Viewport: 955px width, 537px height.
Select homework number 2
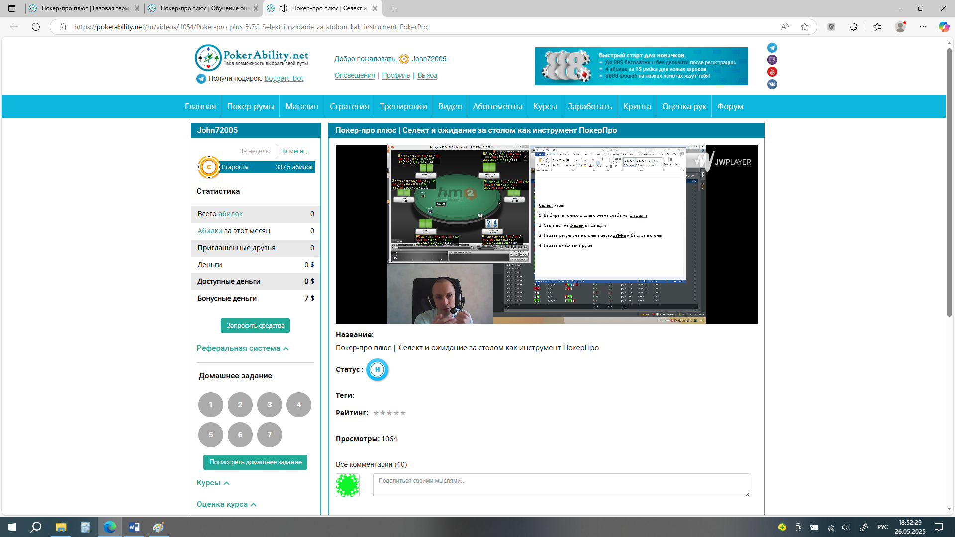(240, 405)
